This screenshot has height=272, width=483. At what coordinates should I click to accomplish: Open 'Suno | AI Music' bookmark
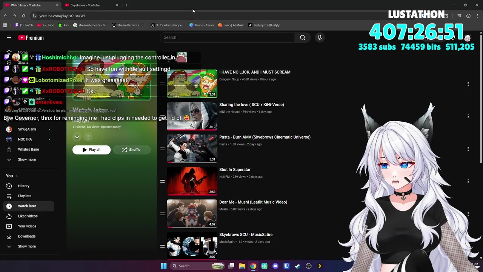tap(231, 25)
